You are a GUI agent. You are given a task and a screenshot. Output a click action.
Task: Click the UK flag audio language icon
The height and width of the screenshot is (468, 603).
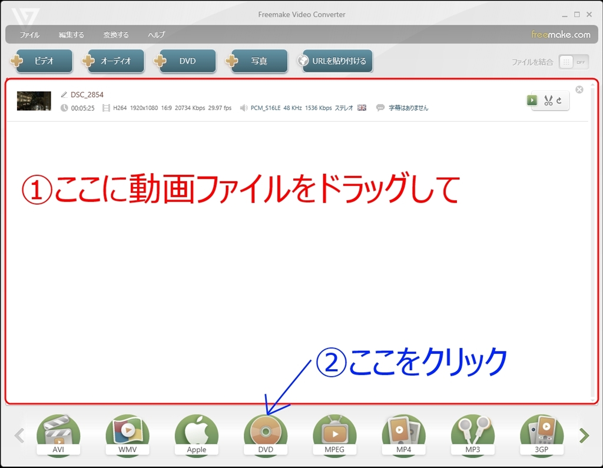coord(362,108)
